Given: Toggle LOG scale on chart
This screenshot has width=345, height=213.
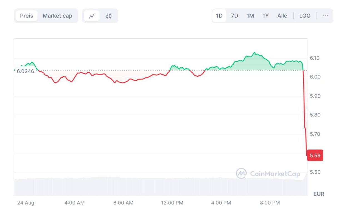Looking at the screenshot, I should coord(305,16).
